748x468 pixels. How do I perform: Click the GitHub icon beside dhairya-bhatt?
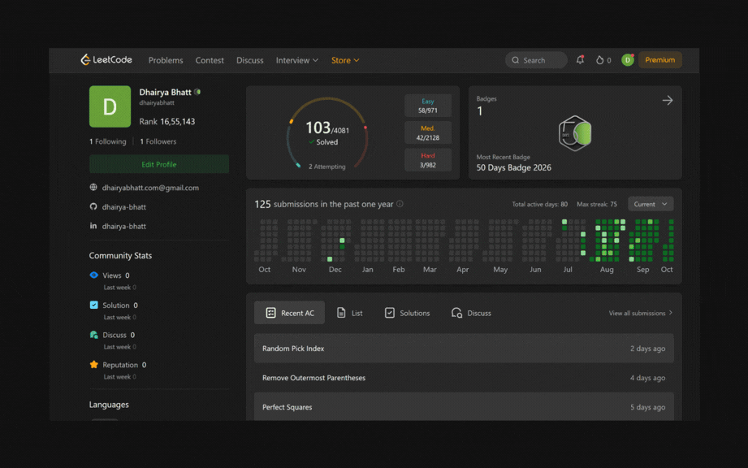pyautogui.click(x=93, y=206)
